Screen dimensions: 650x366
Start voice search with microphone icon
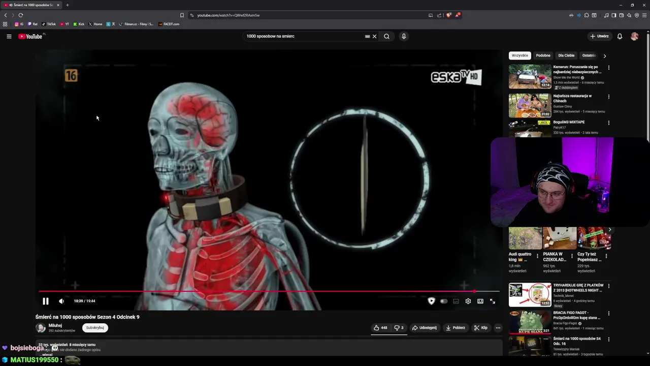404,36
